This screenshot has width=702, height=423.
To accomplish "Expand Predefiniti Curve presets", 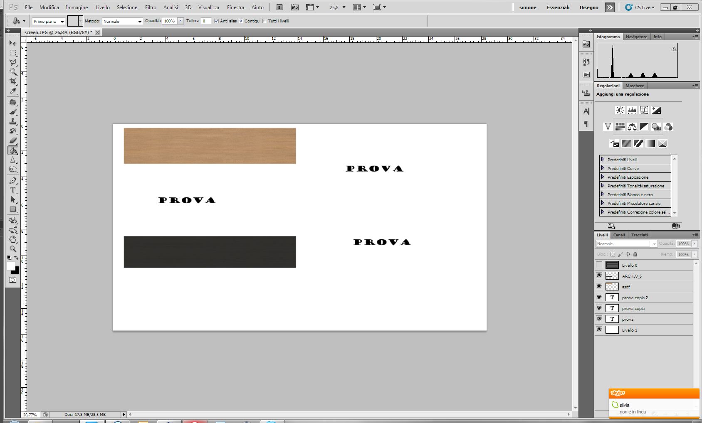I will [x=602, y=168].
